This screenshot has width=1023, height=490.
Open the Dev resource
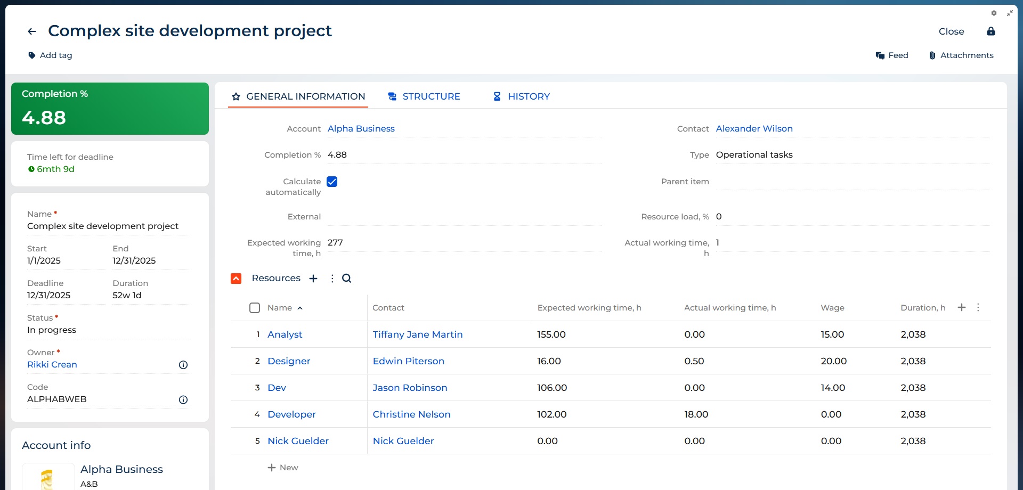click(277, 388)
